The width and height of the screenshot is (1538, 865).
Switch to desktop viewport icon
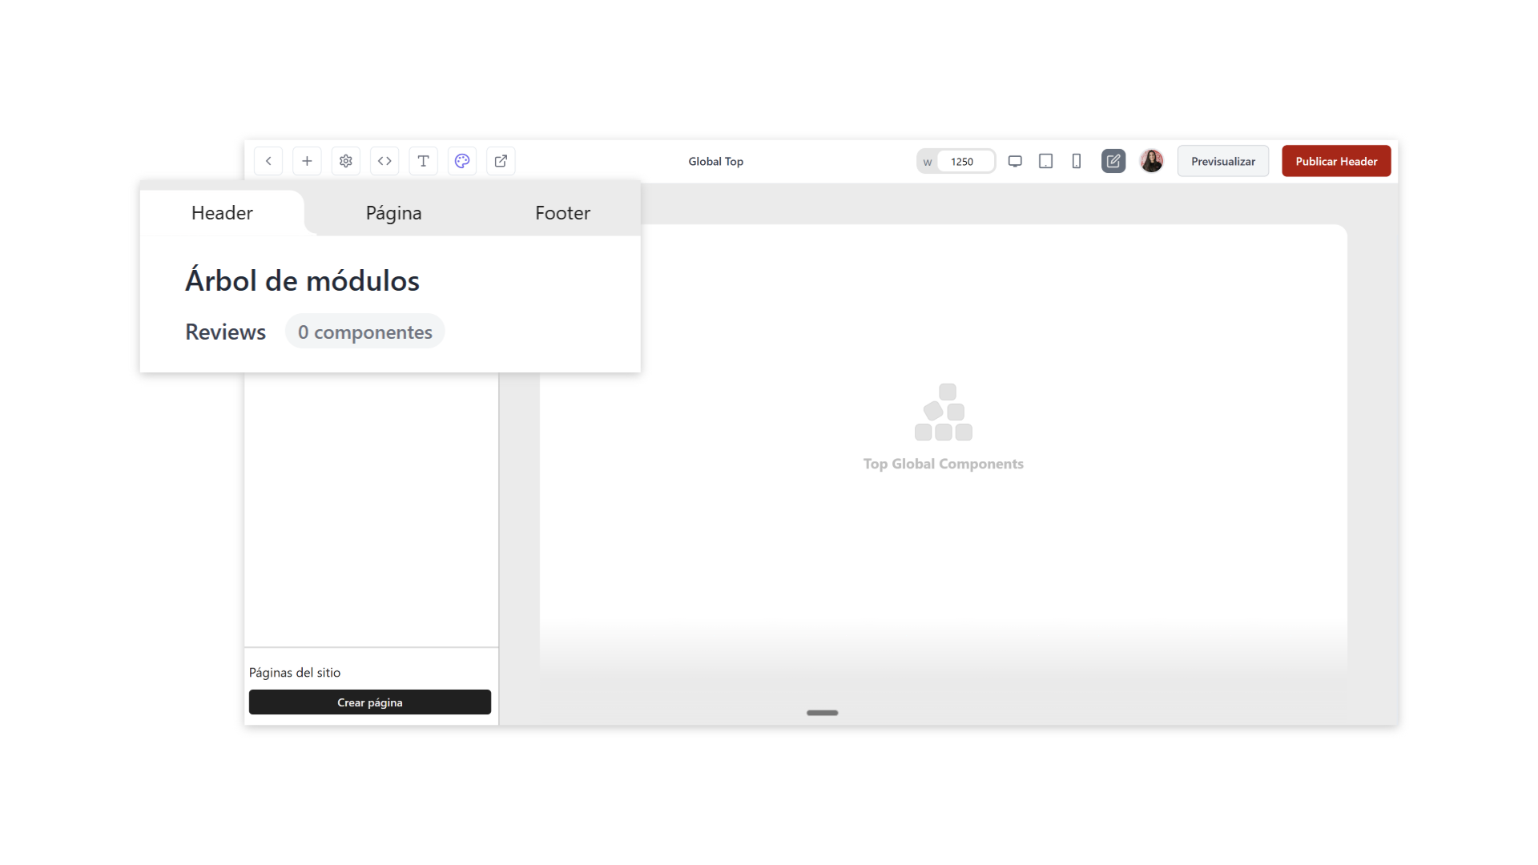(x=1015, y=161)
